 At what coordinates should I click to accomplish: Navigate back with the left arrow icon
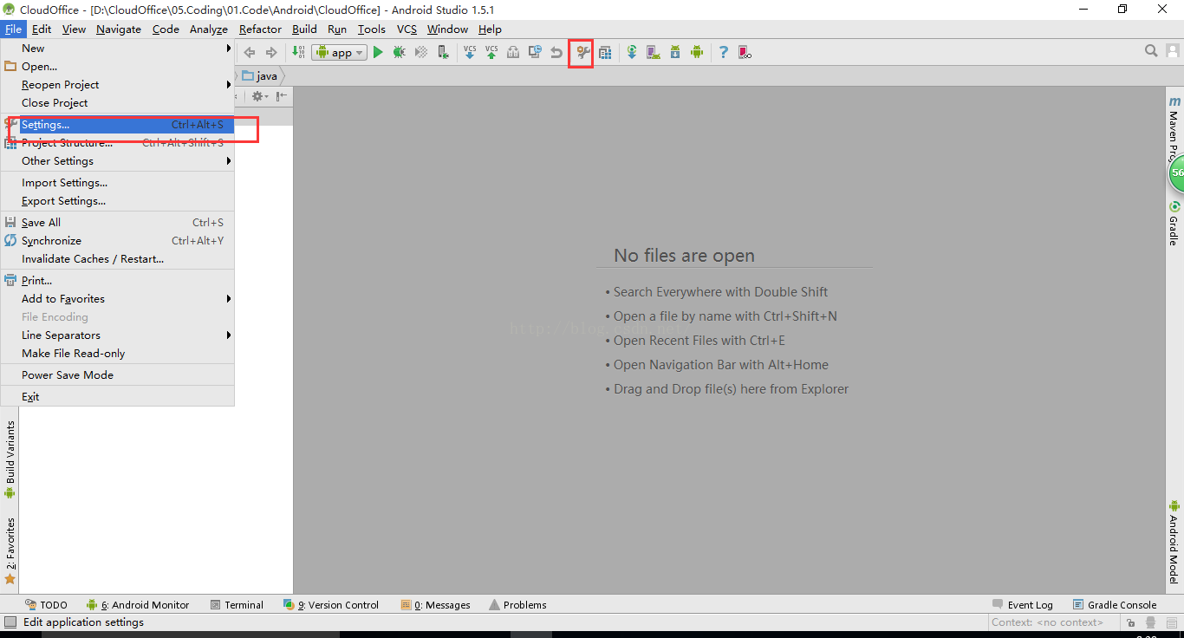point(250,52)
